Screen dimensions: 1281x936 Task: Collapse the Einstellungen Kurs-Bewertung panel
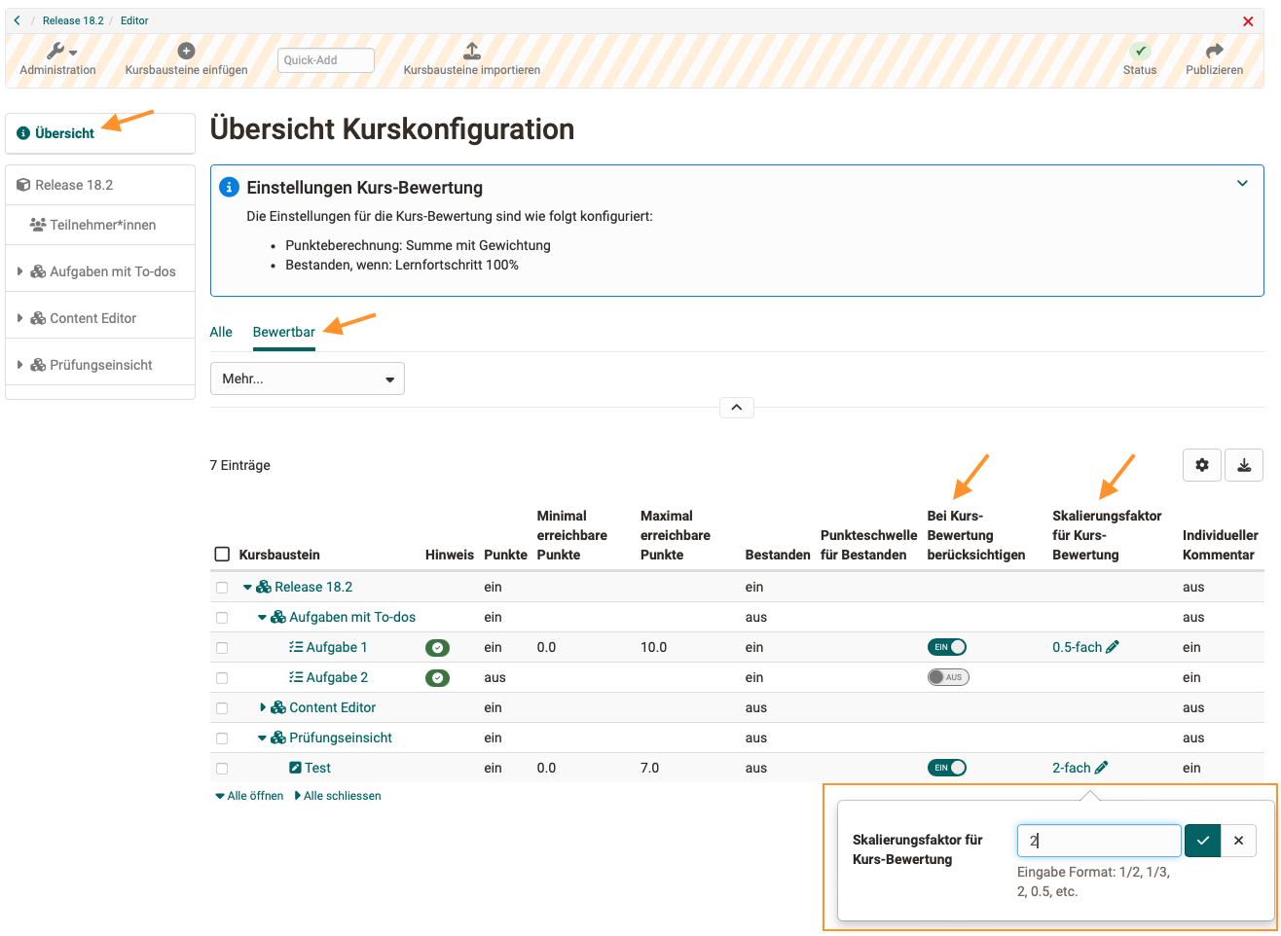point(1242,184)
